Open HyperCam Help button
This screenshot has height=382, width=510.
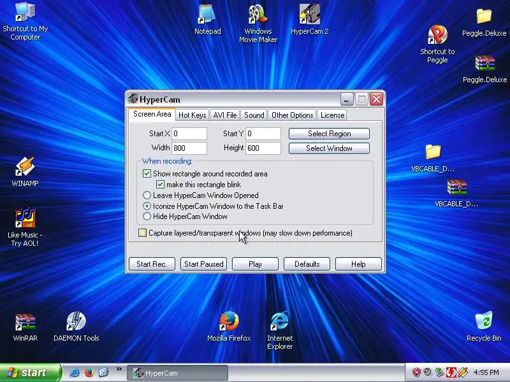point(358,264)
